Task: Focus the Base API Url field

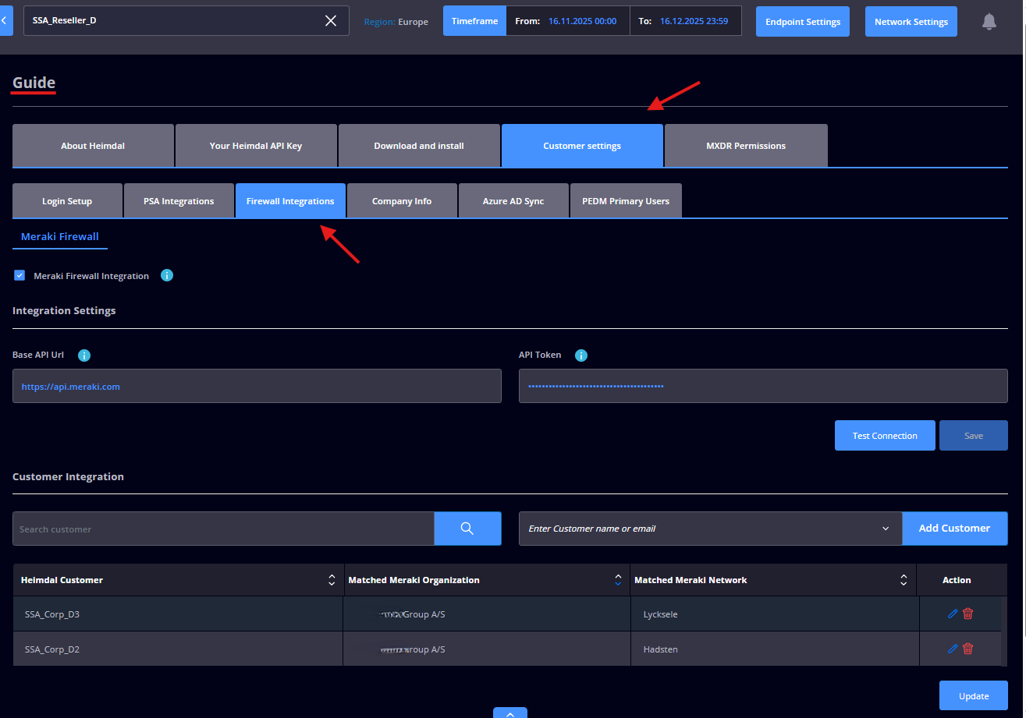Action: point(257,386)
